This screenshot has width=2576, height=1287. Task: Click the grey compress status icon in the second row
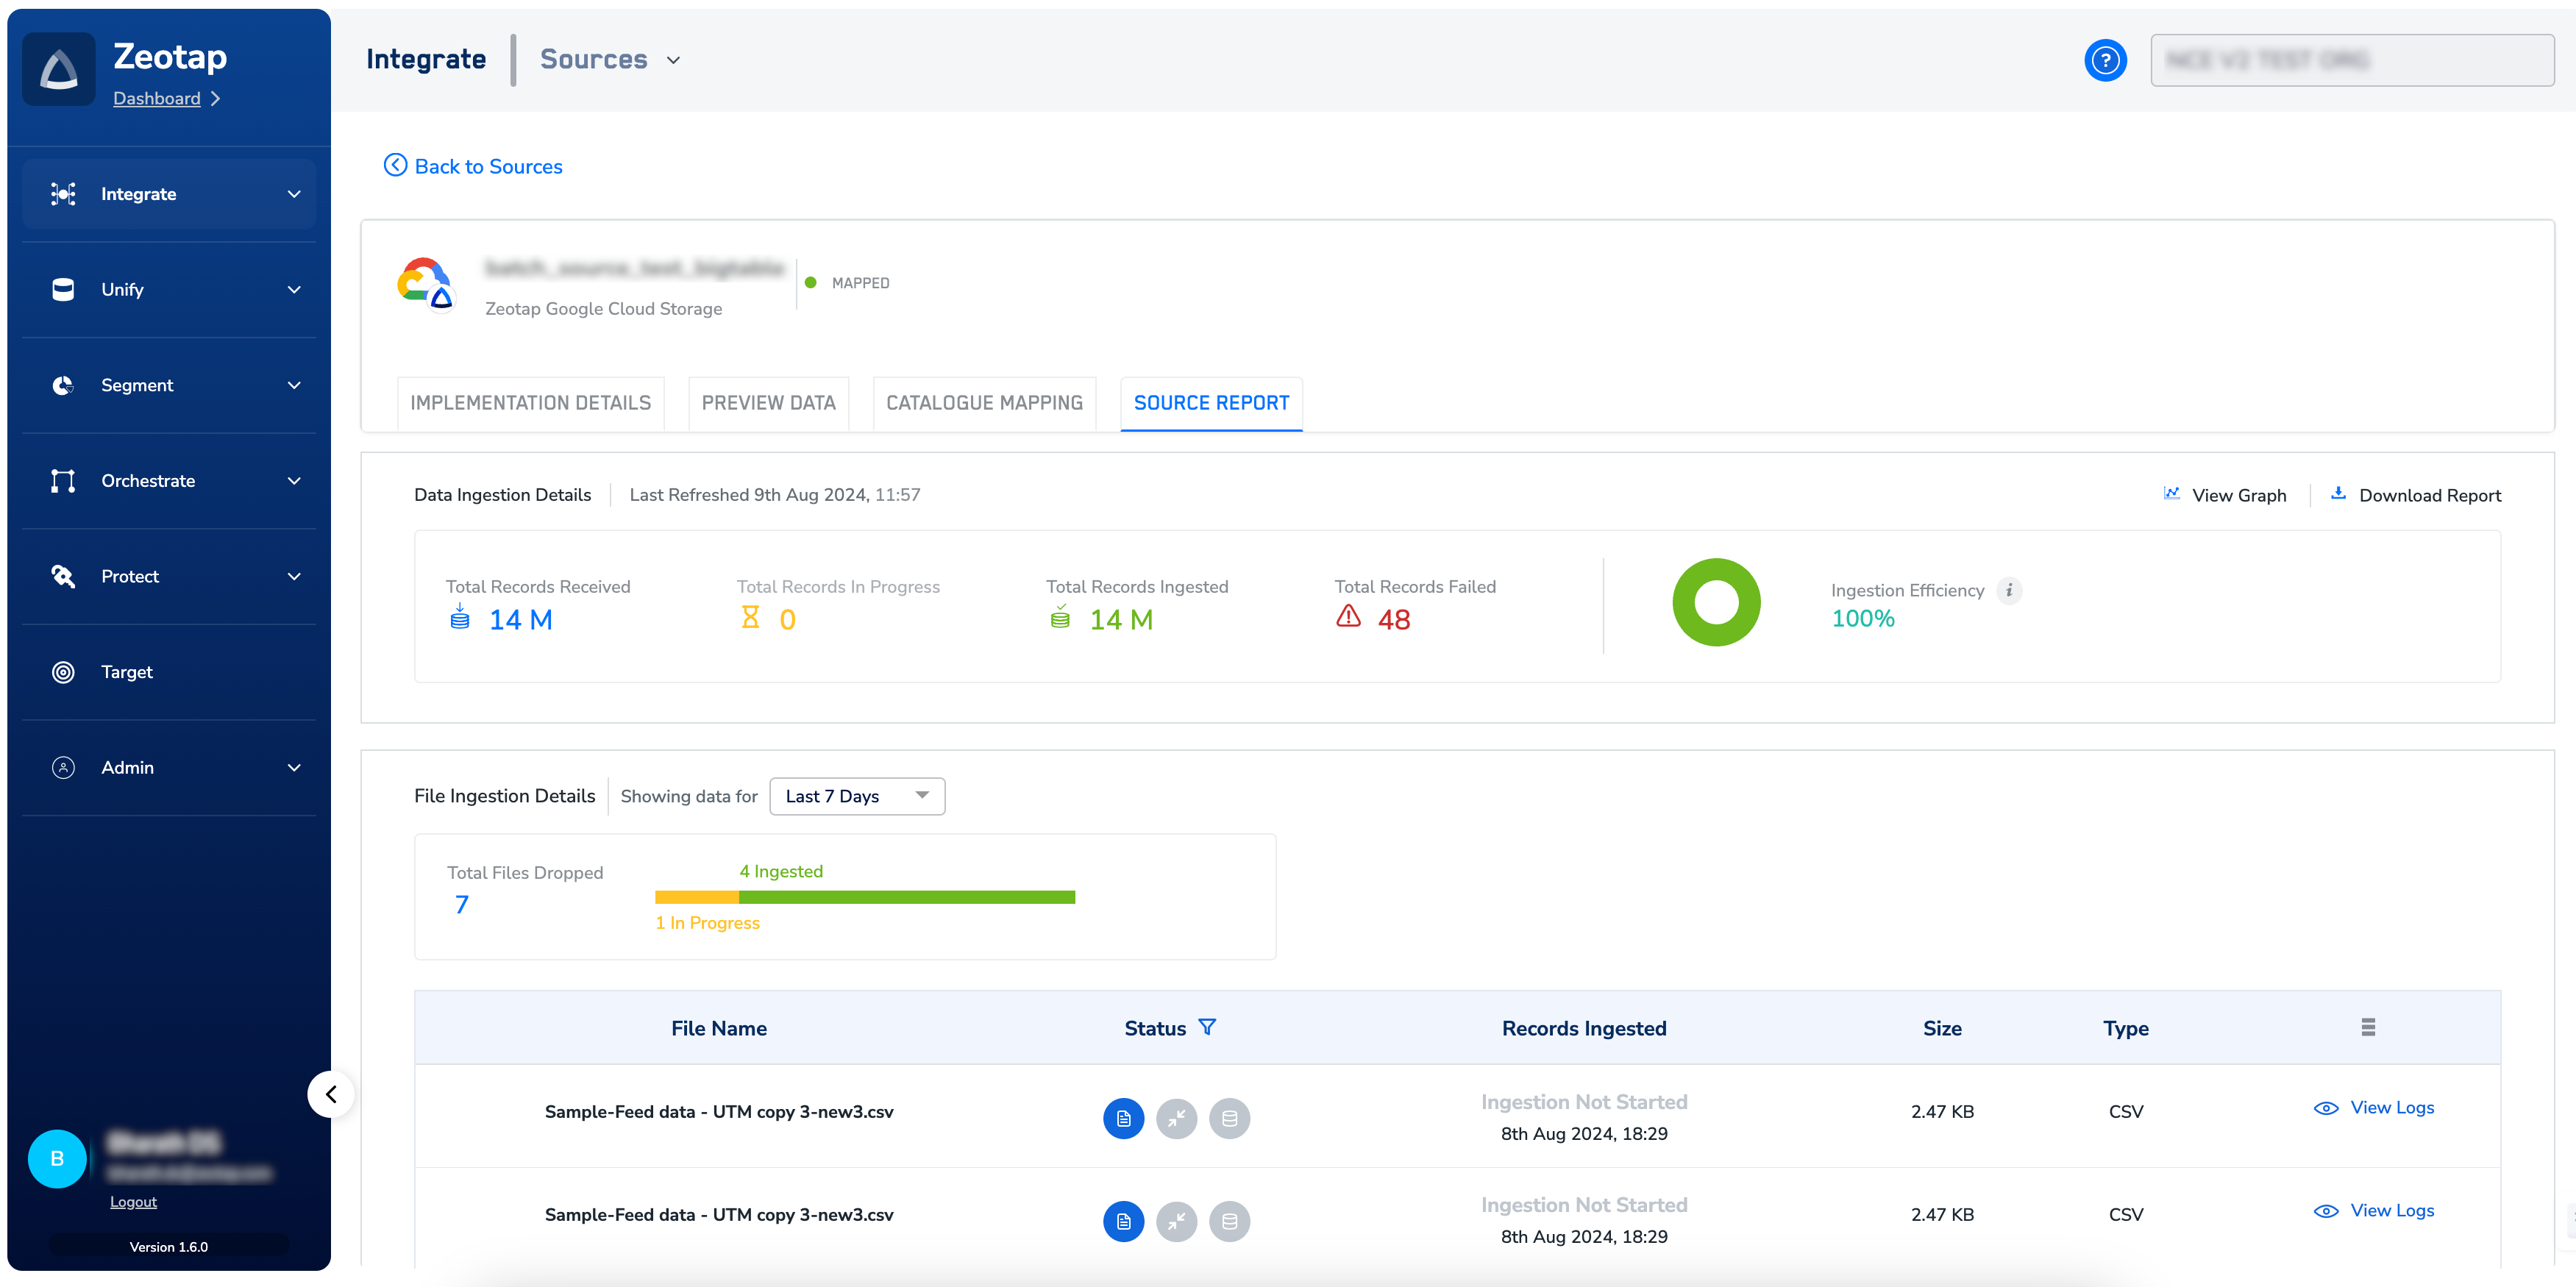pos(1176,1221)
